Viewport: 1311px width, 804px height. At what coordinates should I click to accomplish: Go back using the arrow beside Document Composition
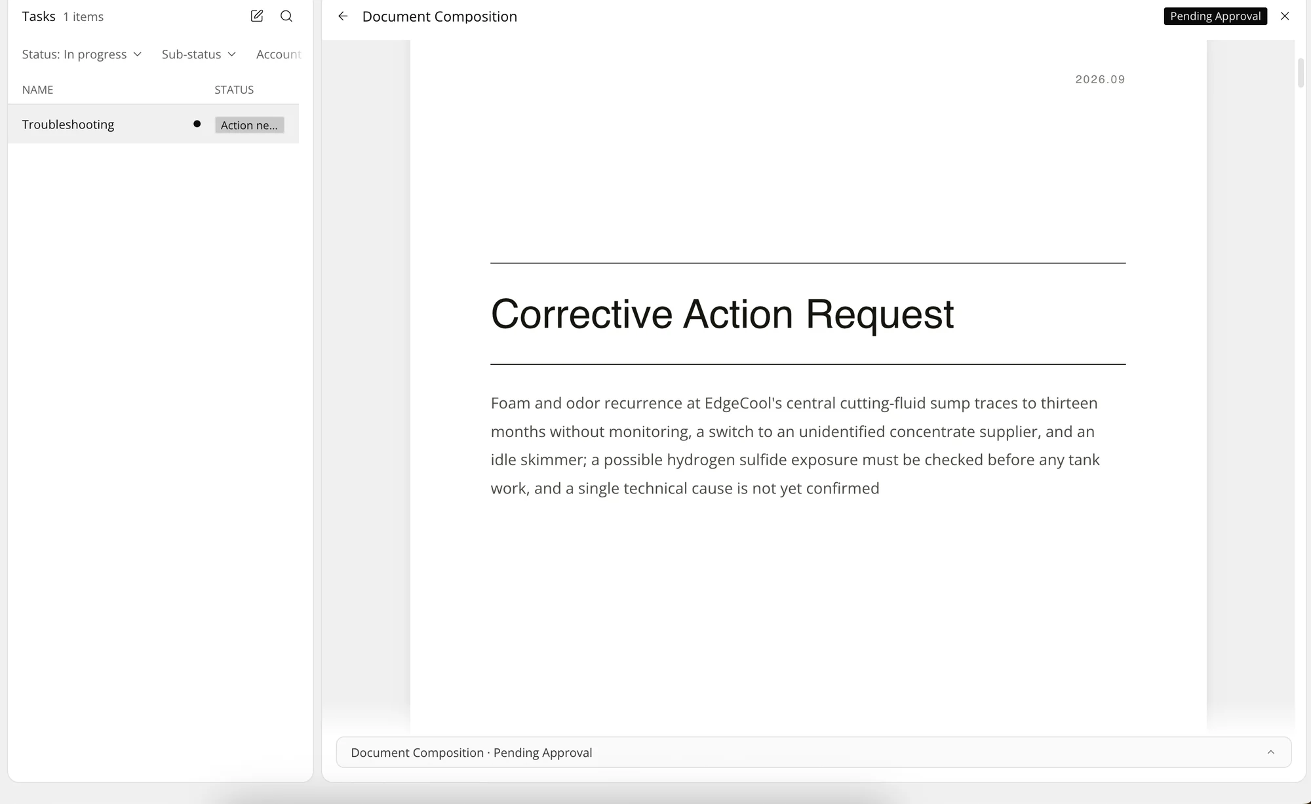[x=343, y=16]
